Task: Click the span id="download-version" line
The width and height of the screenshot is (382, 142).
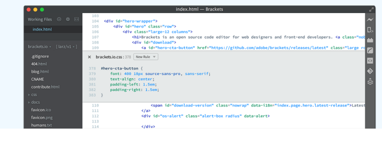Action: point(258,105)
